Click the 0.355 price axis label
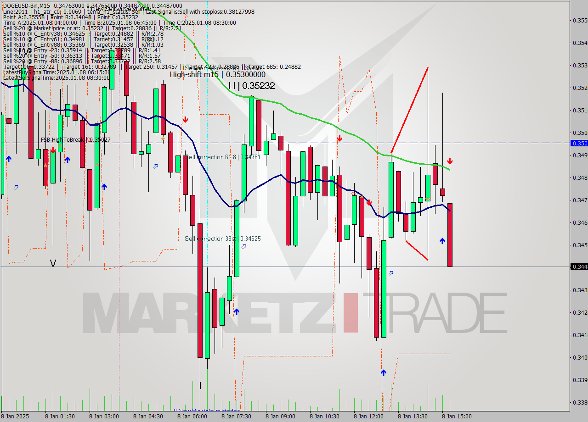The image size is (588, 422). (580, 20)
